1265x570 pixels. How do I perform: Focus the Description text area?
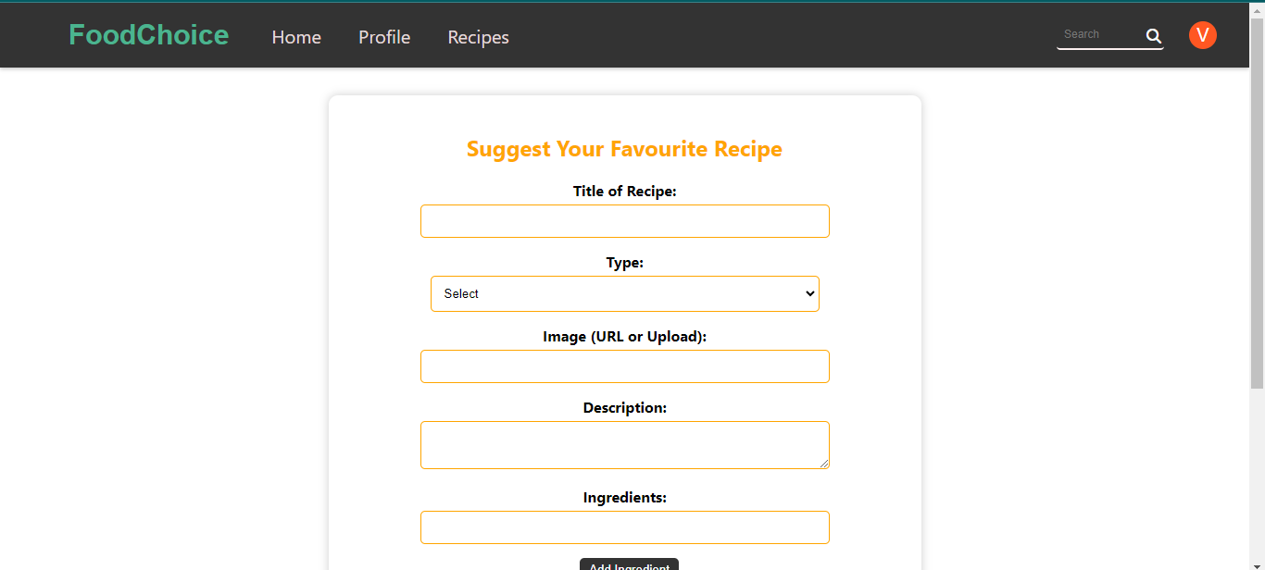coord(624,444)
